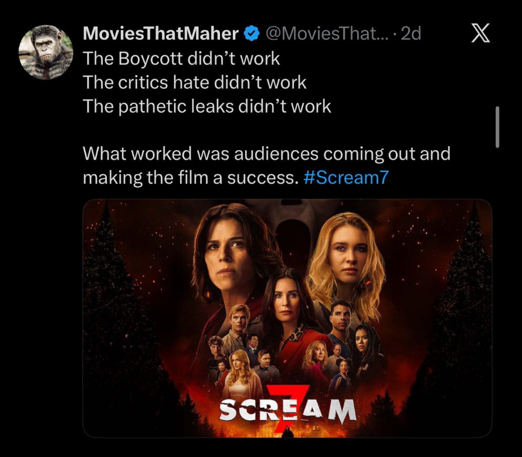
Task: Open the MoviesThatMaher display name
Action: pos(161,33)
